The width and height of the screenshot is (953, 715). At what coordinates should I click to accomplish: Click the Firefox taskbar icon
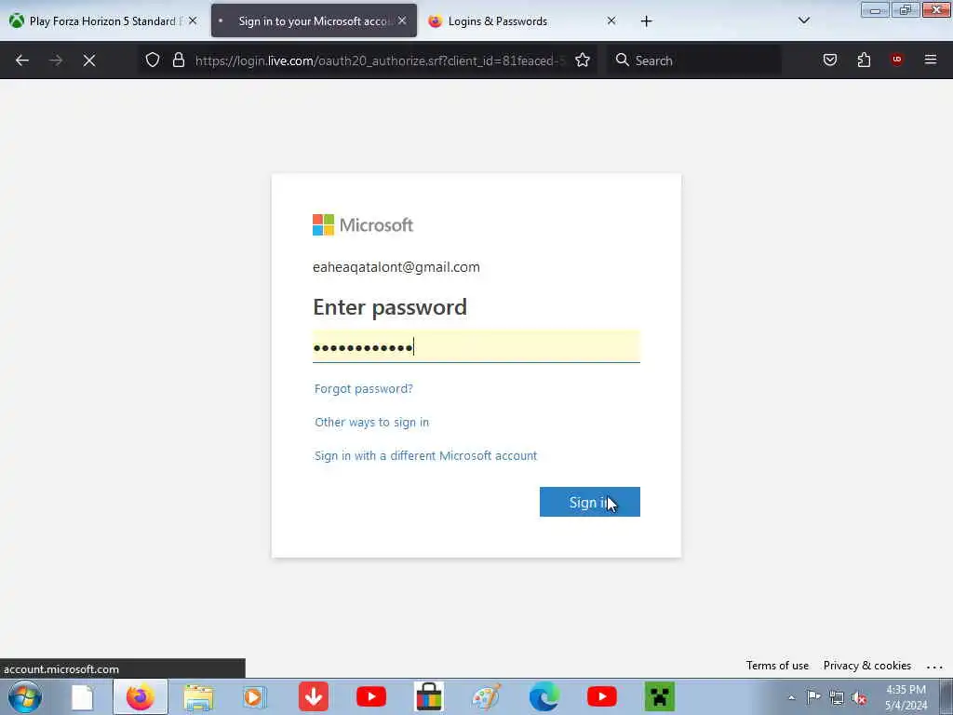click(x=141, y=696)
